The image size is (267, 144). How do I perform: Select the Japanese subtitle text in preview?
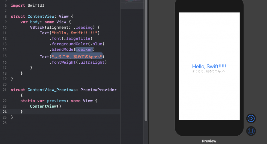pos(208,71)
